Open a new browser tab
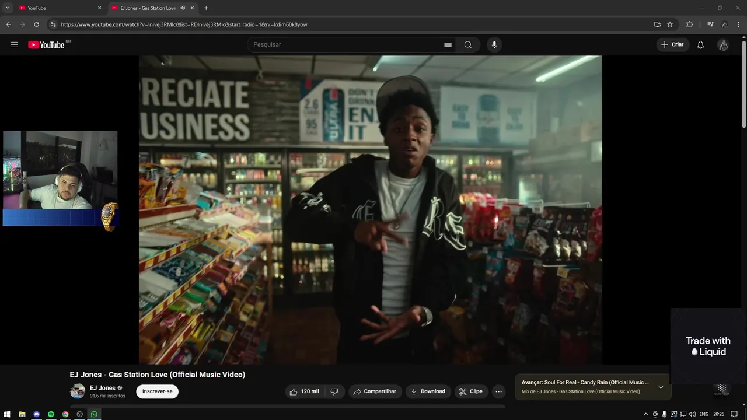This screenshot has height=420, width=747. [x=206, y=8]
